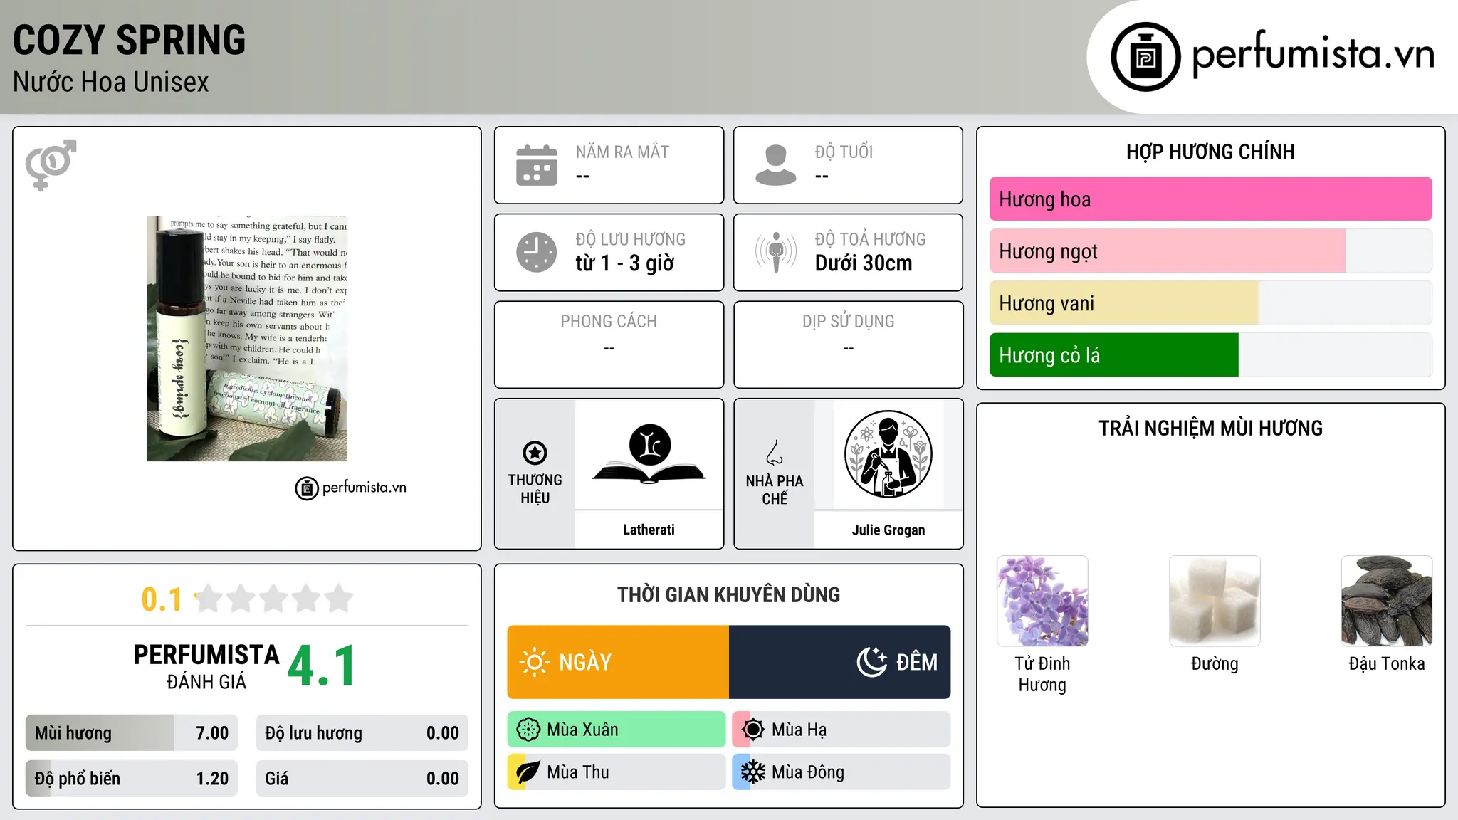Click the THỜI GIAN KHUYÊN DÙNG heading
This screenshot has width=1458, height=820.
pos(729,595)
